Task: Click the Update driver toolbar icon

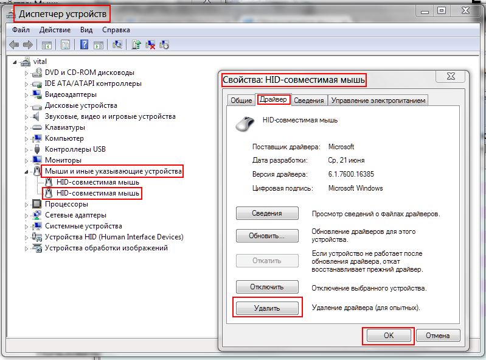Action: tap(137, 44)
